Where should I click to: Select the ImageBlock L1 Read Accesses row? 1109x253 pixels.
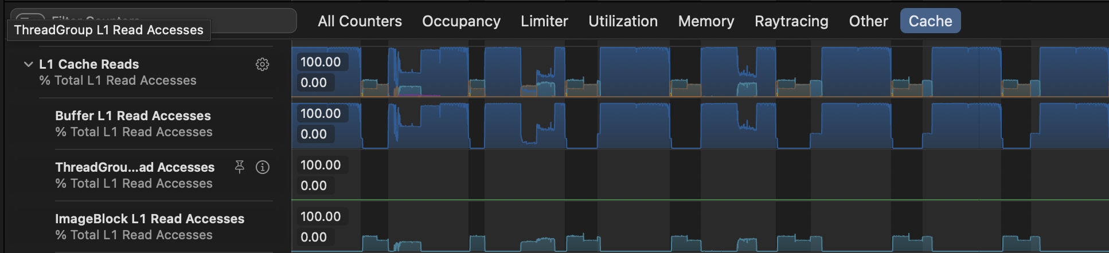tap(149, 226)
